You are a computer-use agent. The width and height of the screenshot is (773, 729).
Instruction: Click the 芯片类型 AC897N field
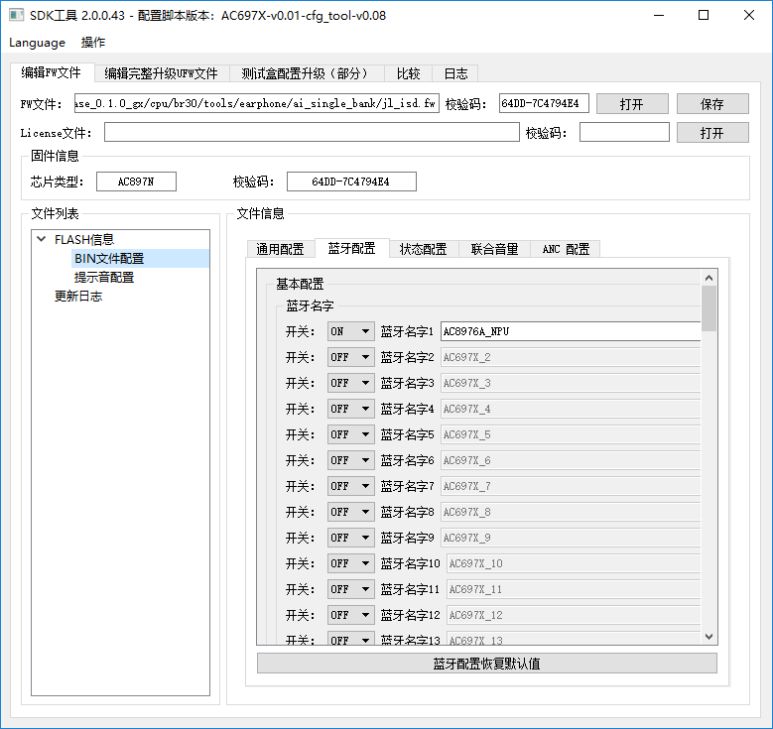136,182
